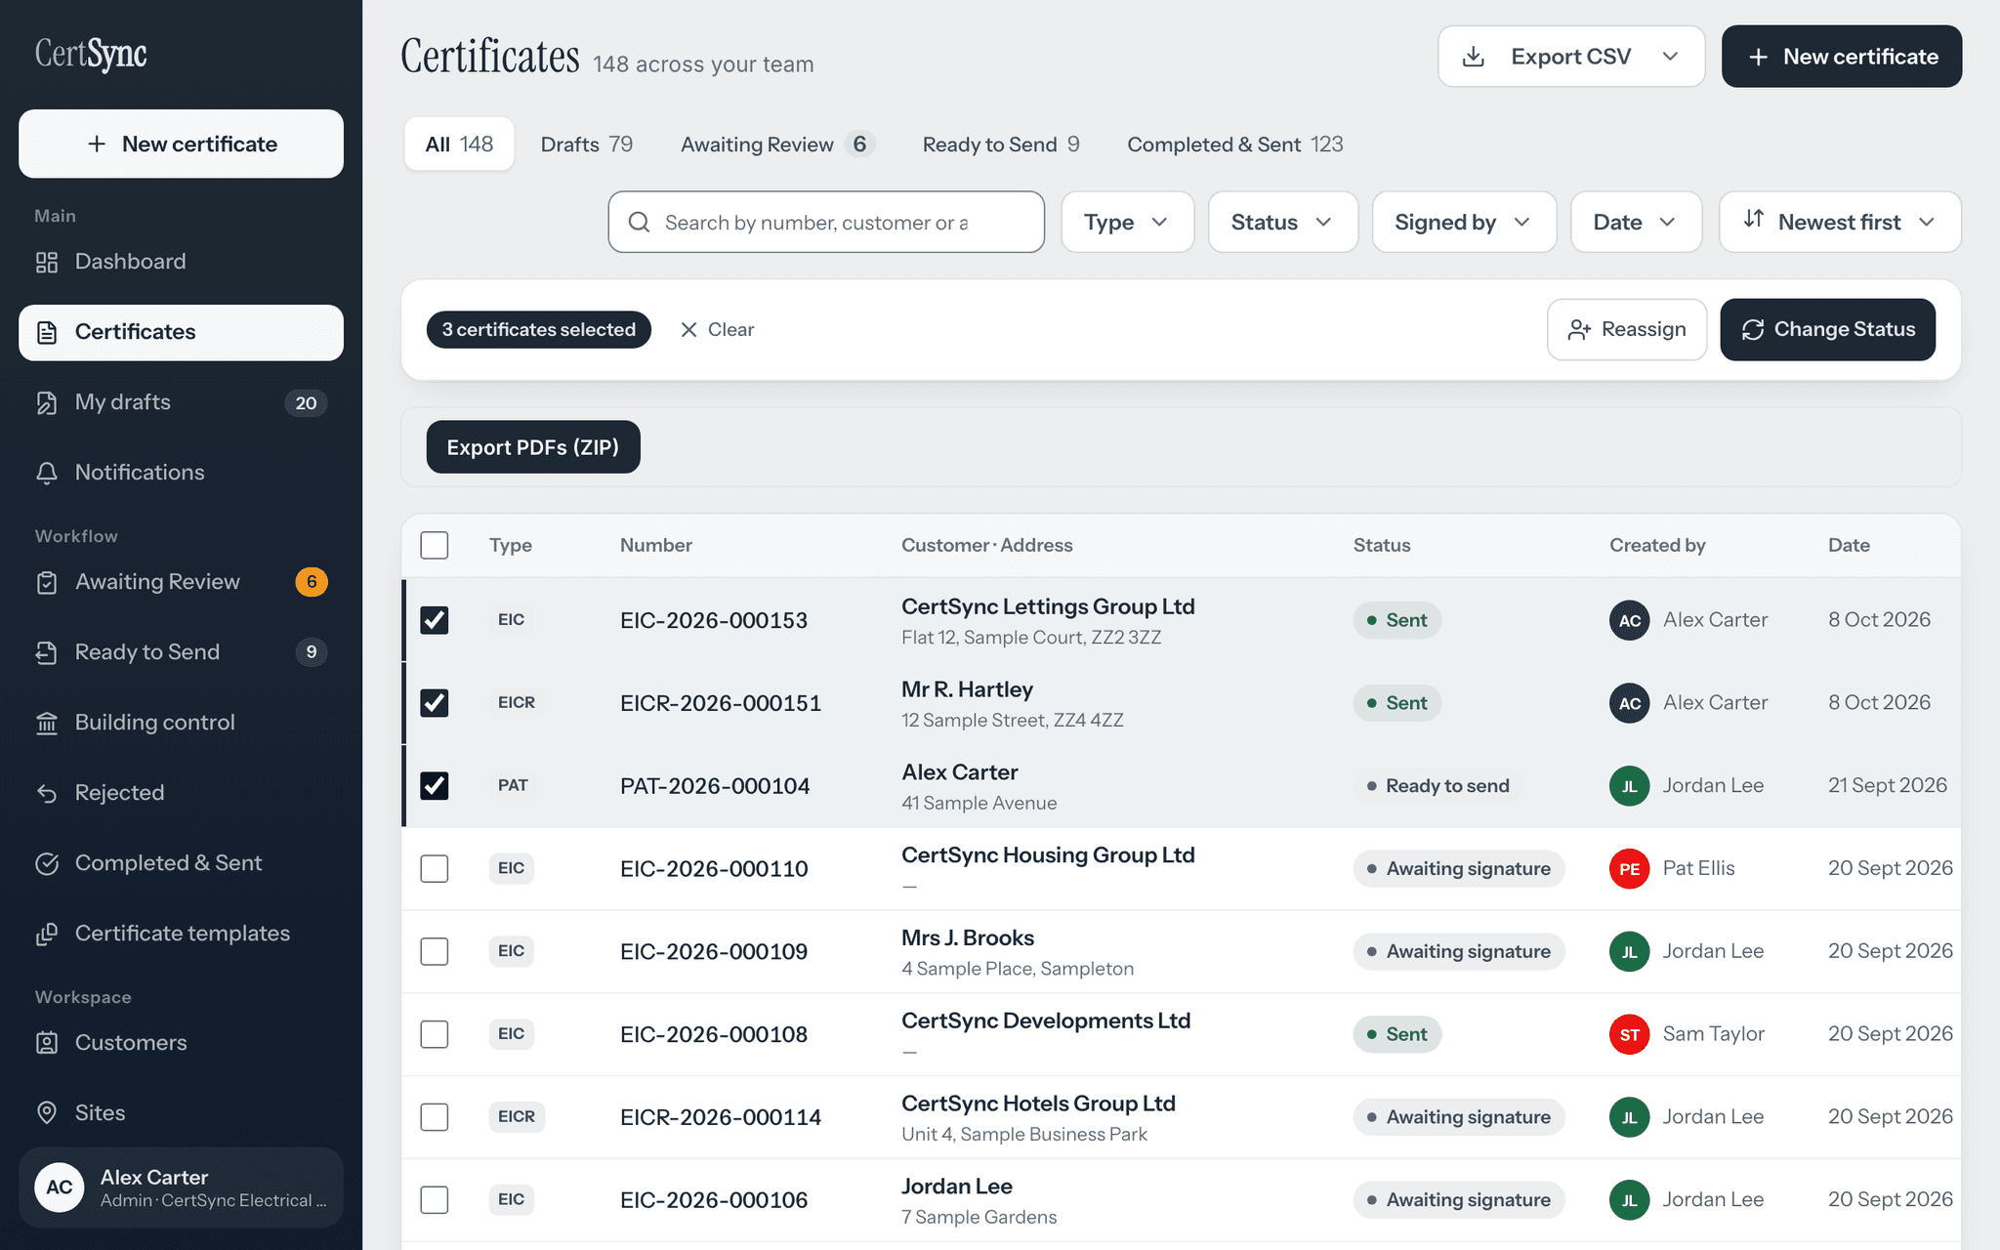Open the Type filter dropdown
Viewport: 2000px width, 1250px height.
1128,223
